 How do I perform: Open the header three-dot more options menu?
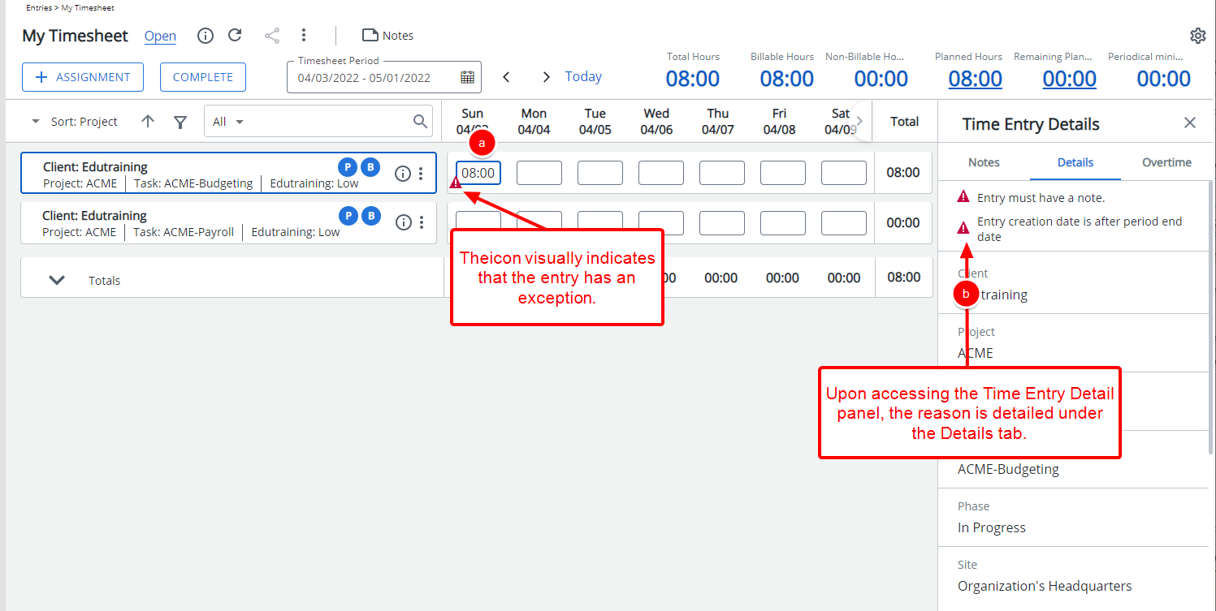pos(303,35)
